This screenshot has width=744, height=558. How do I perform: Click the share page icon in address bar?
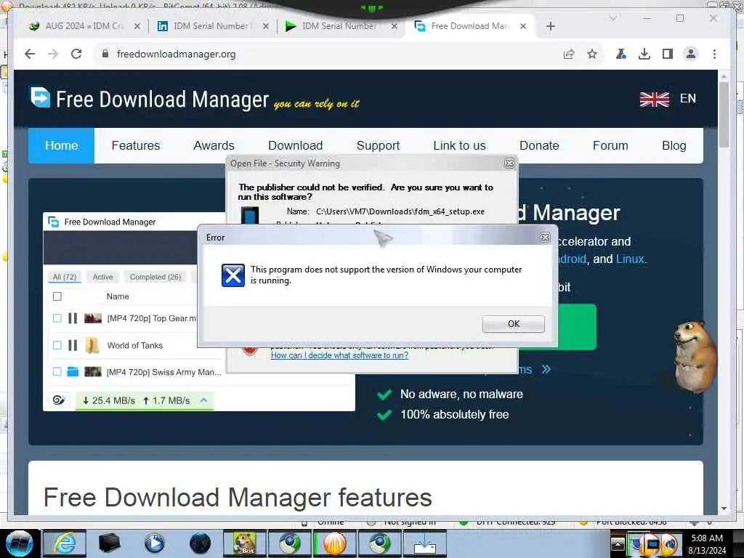click(x=569, y=54)
